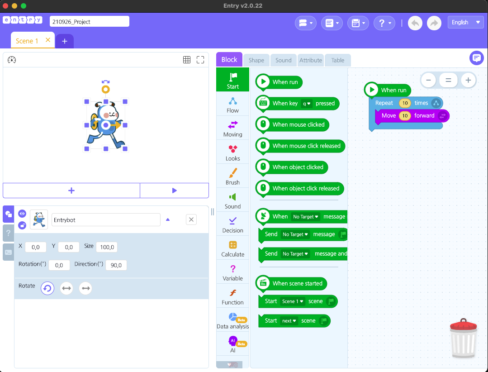Screen dimensions: 488x372
Task: Click the When mouse clicked block
Action: 292,125
